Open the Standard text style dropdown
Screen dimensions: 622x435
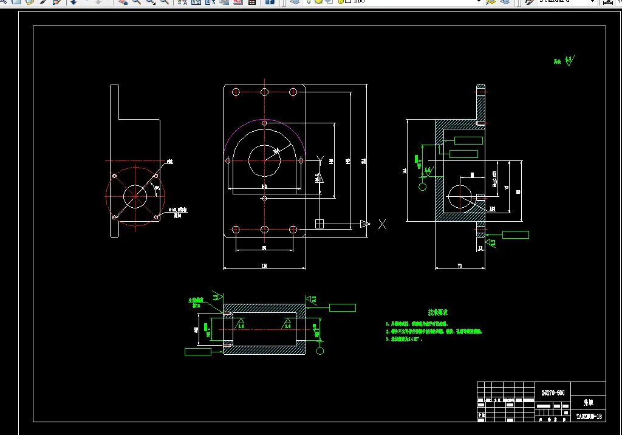click(x=592, y=2)
